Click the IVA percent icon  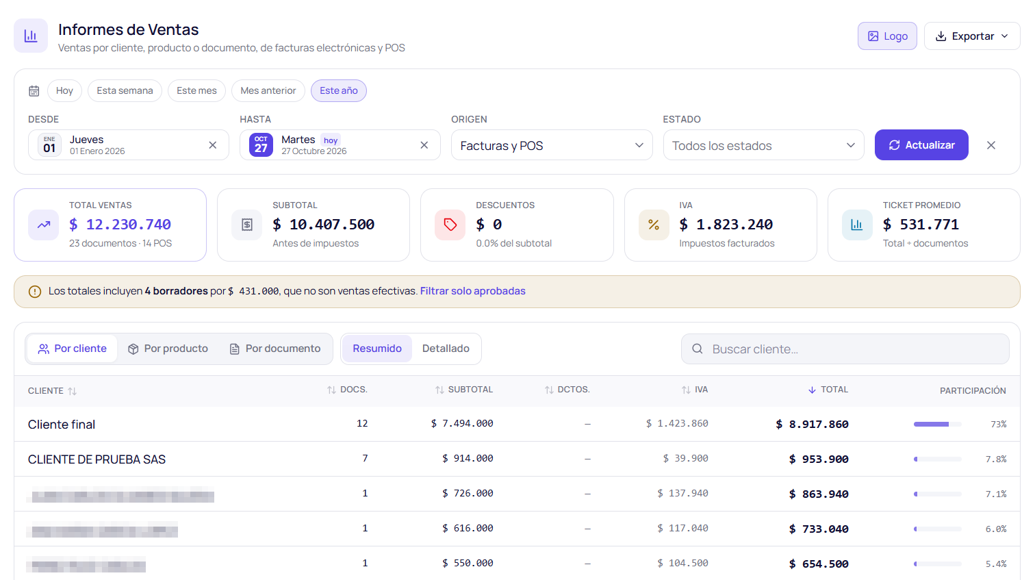tap(654, 225)
